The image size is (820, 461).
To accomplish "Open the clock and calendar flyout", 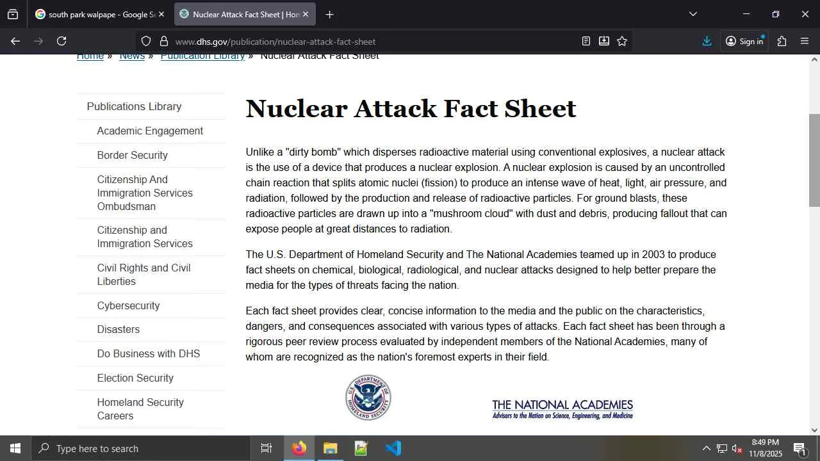I will point(766,448).
